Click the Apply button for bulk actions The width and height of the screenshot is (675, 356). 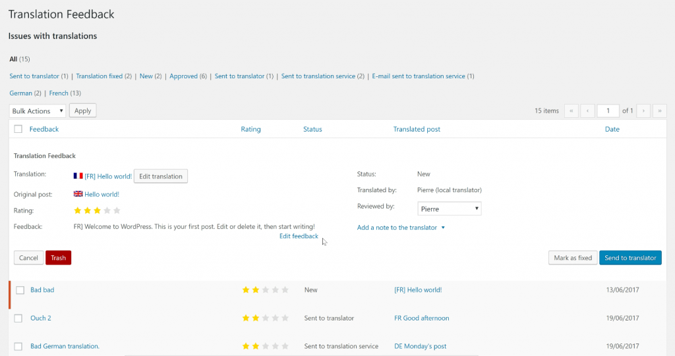pos(82,111)
